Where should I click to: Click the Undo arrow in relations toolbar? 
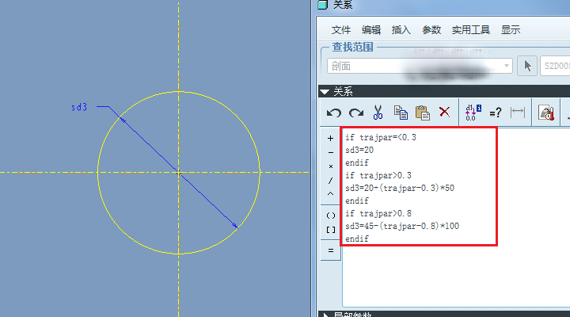point(334,113)
